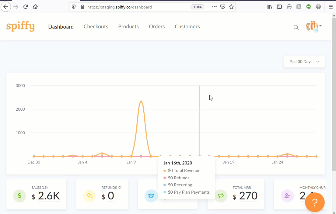Open the page actions three-dot menu
The height and width of the screenshot is (214, 336).
(214, 7)
